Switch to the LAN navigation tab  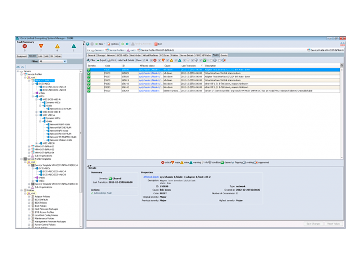coord(40,56)
